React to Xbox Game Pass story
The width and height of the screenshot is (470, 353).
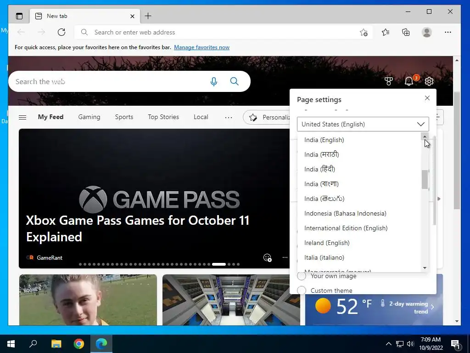click(x=268, y=257)
